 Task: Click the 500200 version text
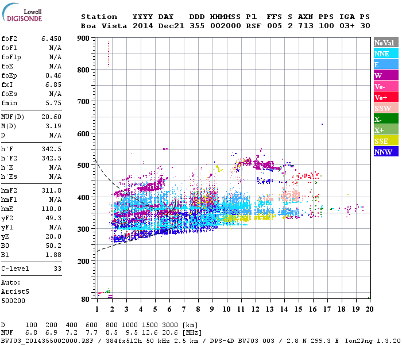tap(13, 301)
